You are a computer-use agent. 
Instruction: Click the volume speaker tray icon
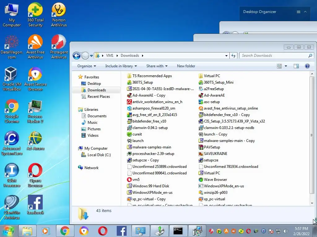[x=285, y=231]
